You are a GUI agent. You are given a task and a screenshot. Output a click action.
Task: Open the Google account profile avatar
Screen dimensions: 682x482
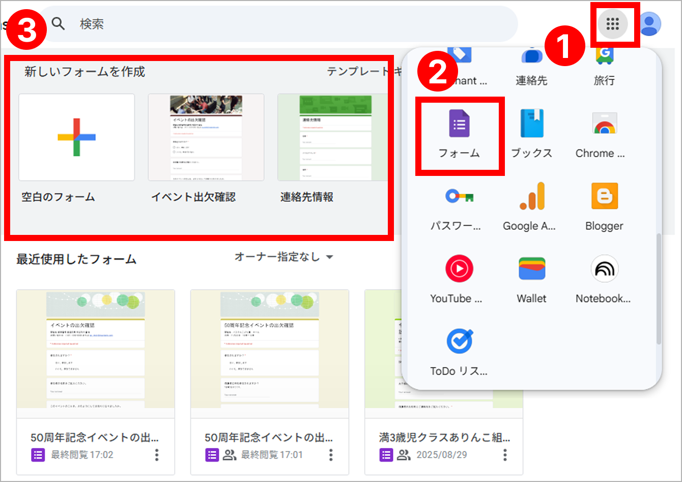[x=649, y=24]
